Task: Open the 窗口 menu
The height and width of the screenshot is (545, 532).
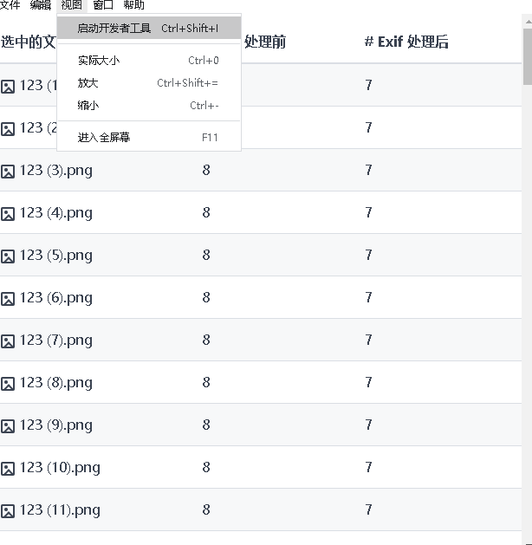Action: click(103, 5)
